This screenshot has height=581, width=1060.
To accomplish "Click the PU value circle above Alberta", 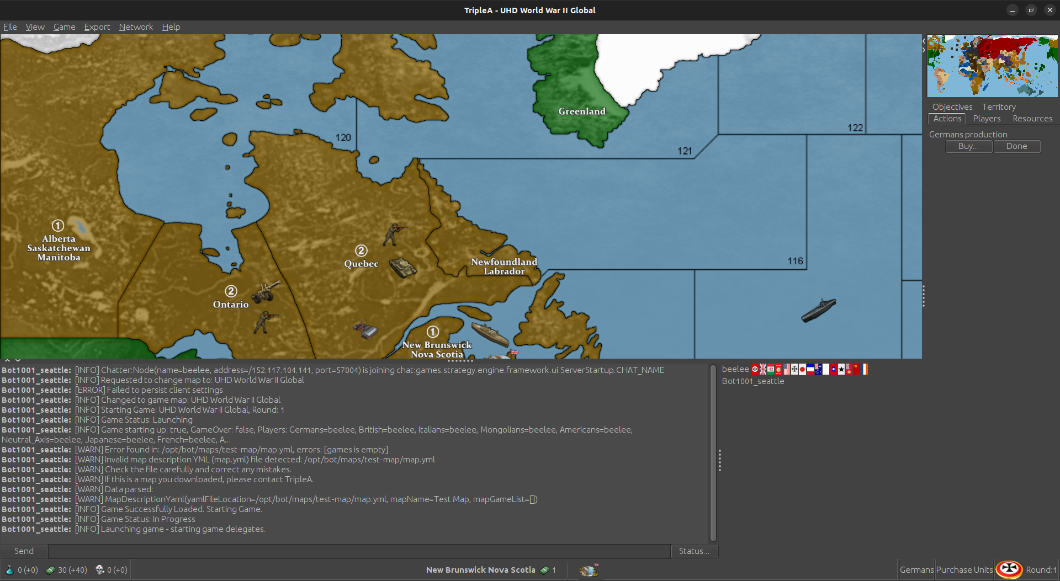I will (x=58, y=226).
